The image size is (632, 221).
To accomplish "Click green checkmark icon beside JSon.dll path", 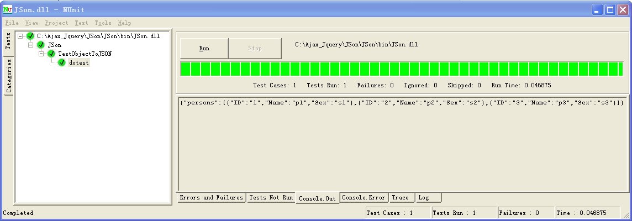I will coord(30,36).
